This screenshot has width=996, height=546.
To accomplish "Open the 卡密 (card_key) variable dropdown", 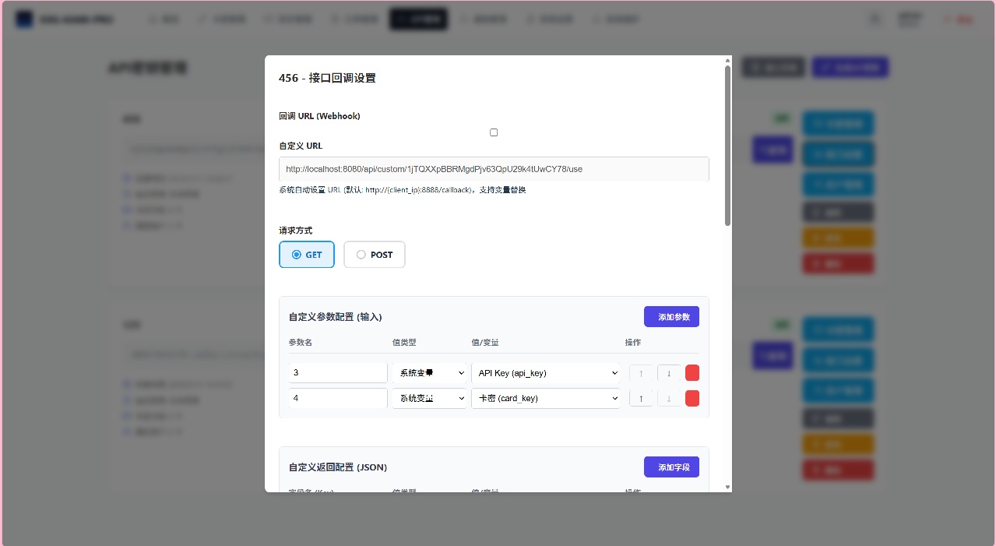I will [x=546, y=398].
